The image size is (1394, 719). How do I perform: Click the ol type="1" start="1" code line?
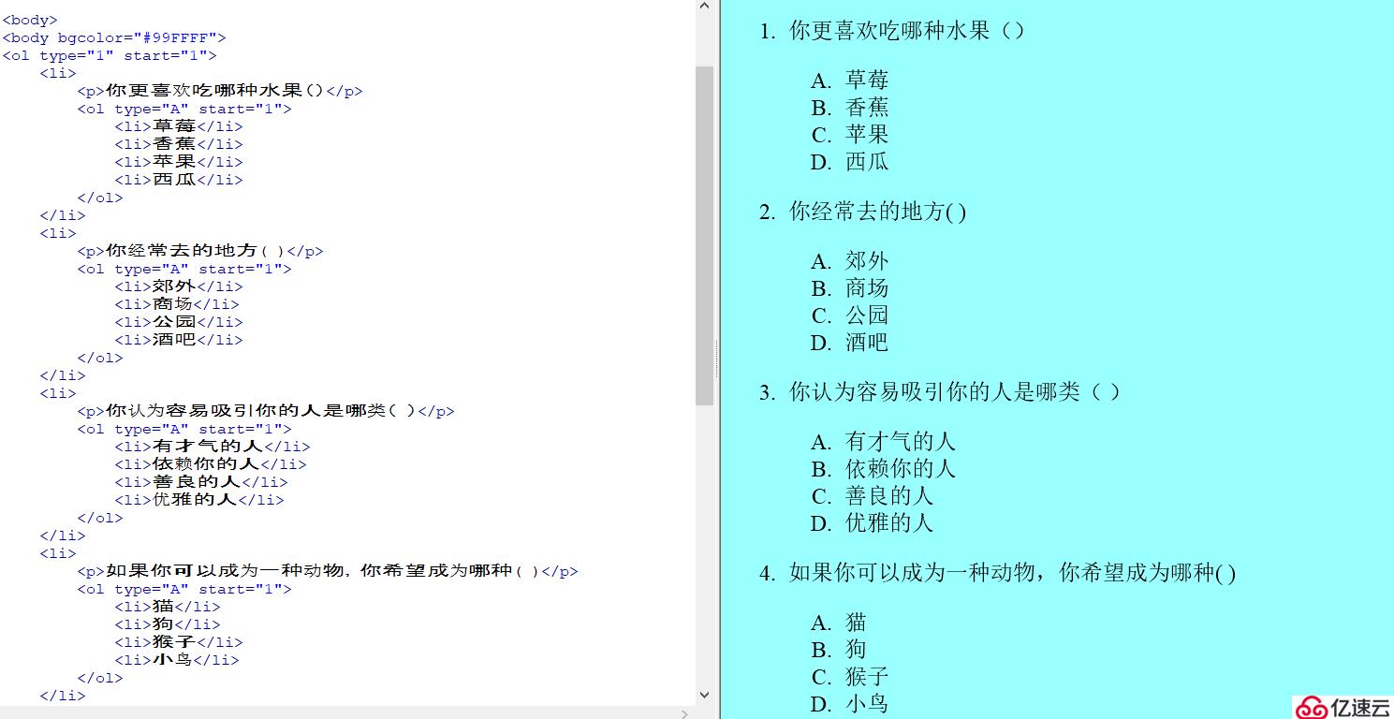point(110,55)
